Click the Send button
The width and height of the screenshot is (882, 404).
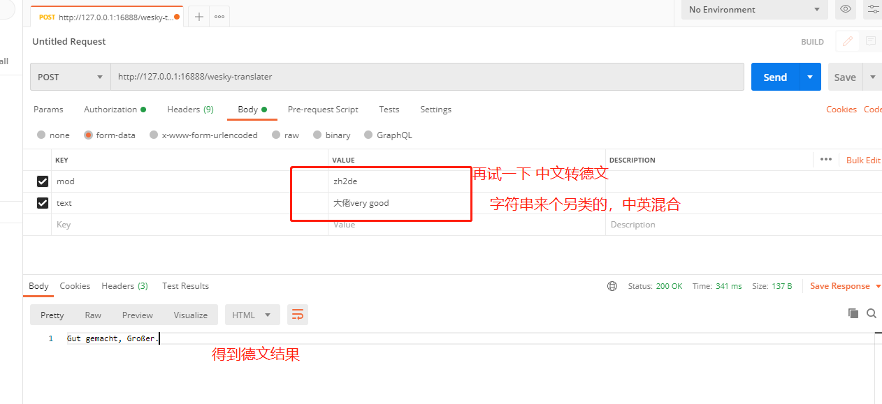(x=775, y=77)
